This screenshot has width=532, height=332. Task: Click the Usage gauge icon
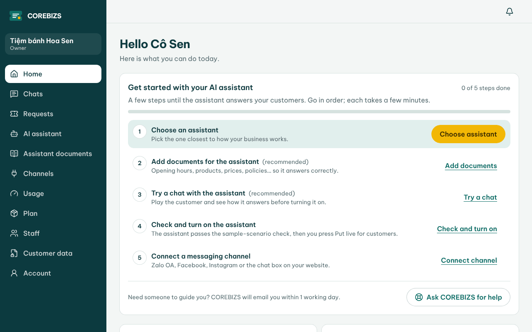click(x=14, y=193)
